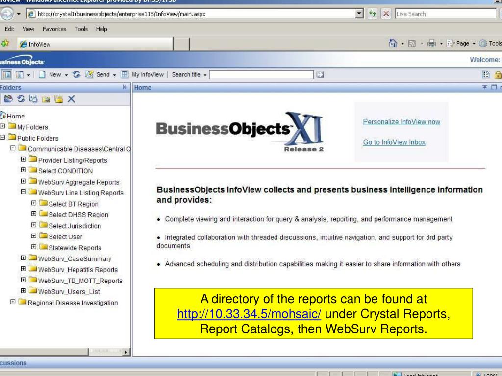
Task: Expand the Provider Listing/Reports folder
Action: point(24,159)
